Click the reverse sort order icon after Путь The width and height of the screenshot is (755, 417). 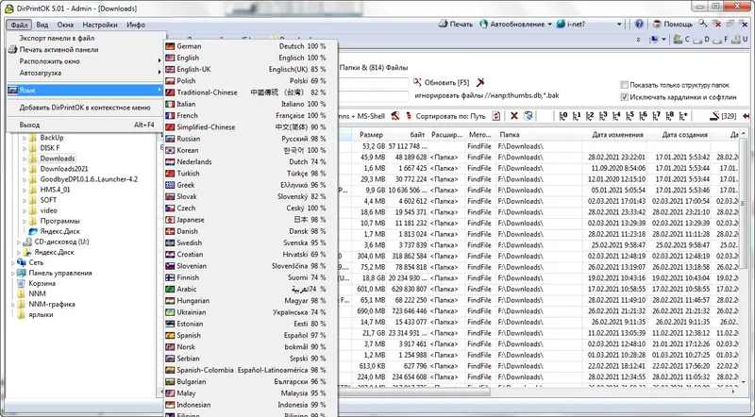[x=496, y=116]
